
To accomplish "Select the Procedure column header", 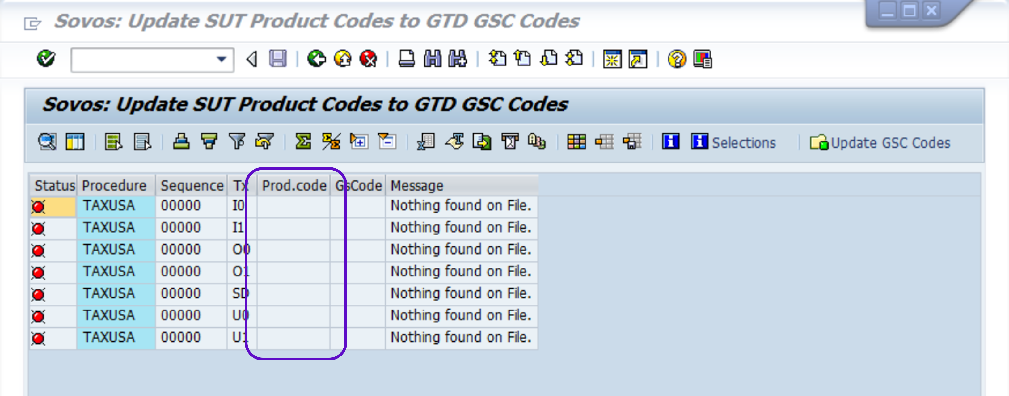I will point(114,186).
